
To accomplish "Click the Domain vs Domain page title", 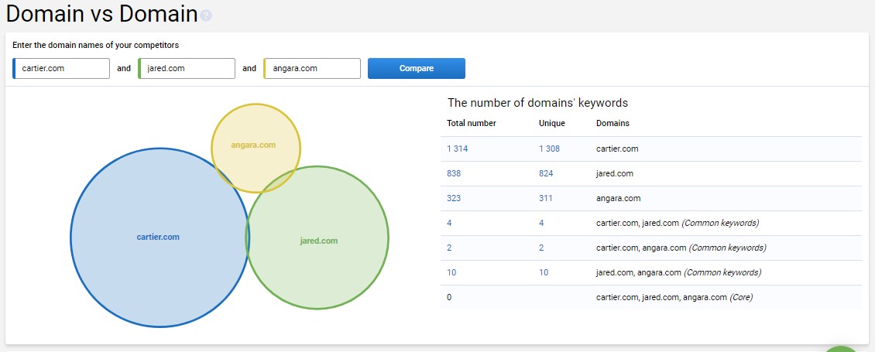I will click(101, 14).
